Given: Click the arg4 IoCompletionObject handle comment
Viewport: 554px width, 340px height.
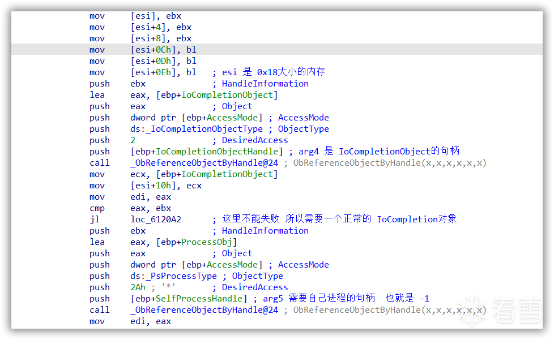Looking at the screenshot, I should [374, 151].
